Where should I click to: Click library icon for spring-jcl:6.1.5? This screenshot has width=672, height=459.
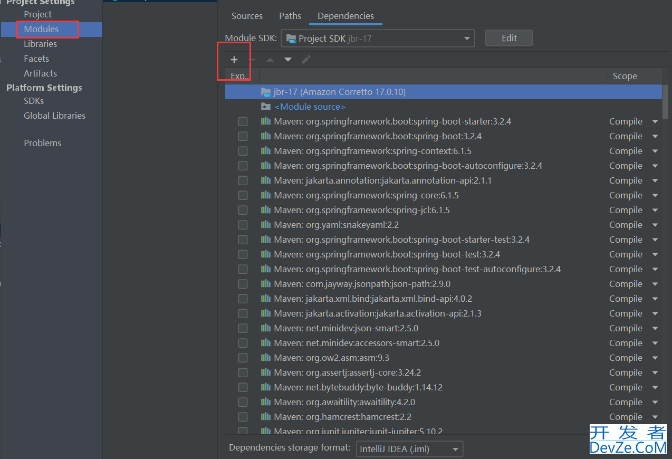point(266,210)
